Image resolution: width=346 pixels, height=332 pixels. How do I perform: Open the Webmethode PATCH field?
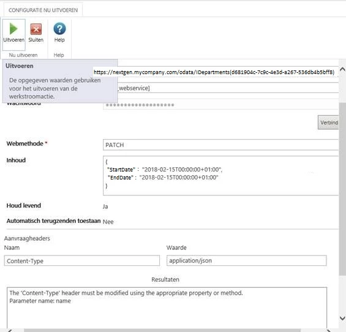click(220, 145)
